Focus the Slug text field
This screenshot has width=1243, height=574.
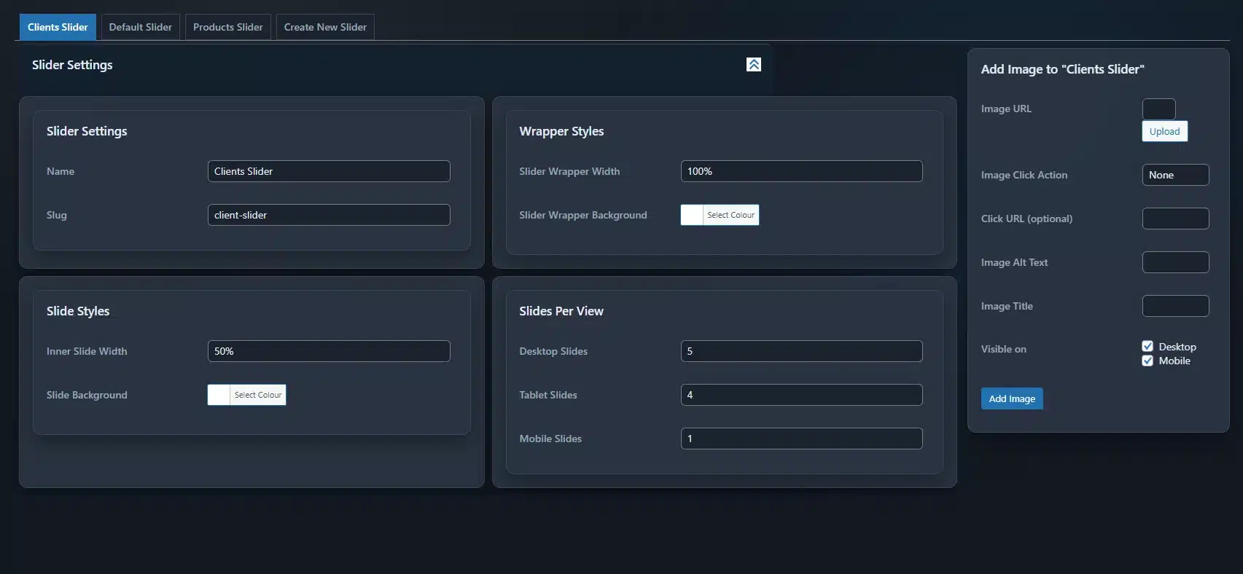(328, 215)
